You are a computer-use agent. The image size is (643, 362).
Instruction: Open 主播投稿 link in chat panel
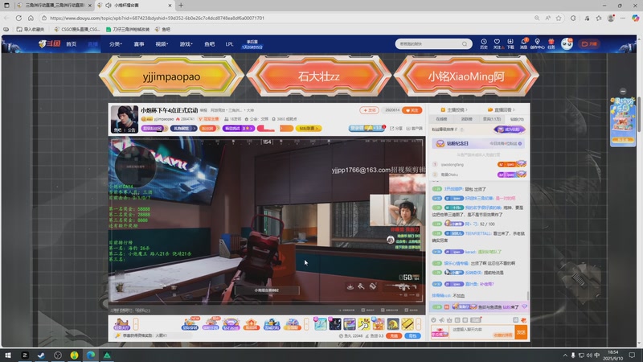[454, 110]
